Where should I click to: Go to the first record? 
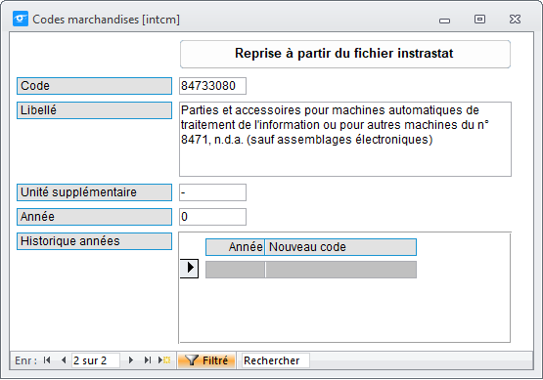pos(47,360)
